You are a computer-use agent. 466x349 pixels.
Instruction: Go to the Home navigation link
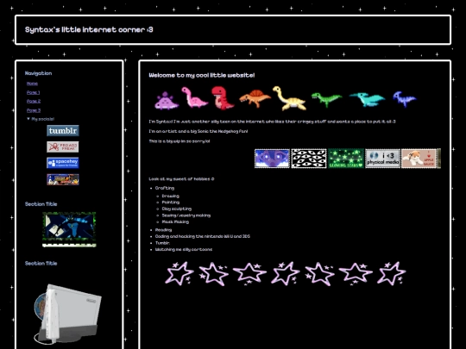pyautogui.click(x=32, y=84)
